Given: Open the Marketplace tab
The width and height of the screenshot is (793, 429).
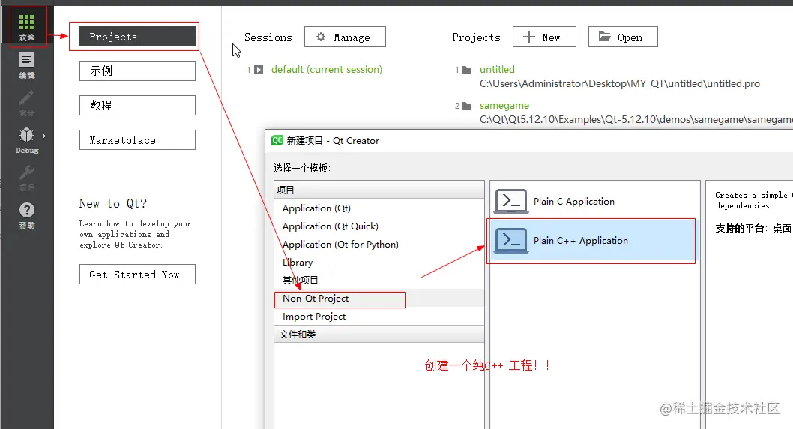Looking at the screenshot, I should (138, 140).
